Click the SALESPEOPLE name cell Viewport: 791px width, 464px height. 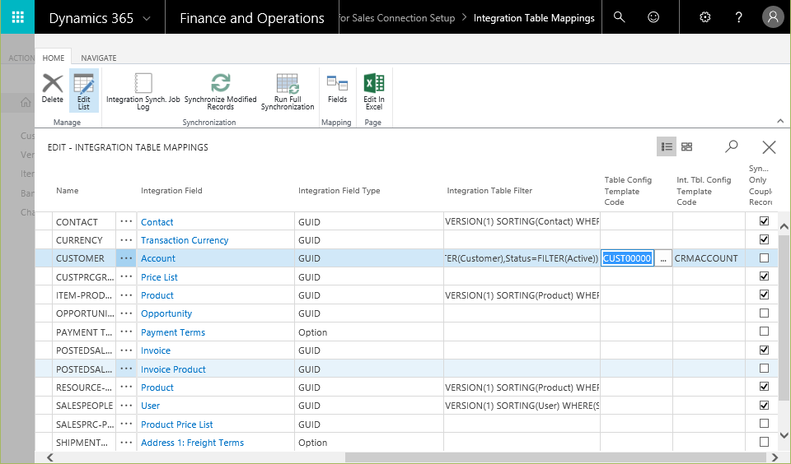coord(84,406)
